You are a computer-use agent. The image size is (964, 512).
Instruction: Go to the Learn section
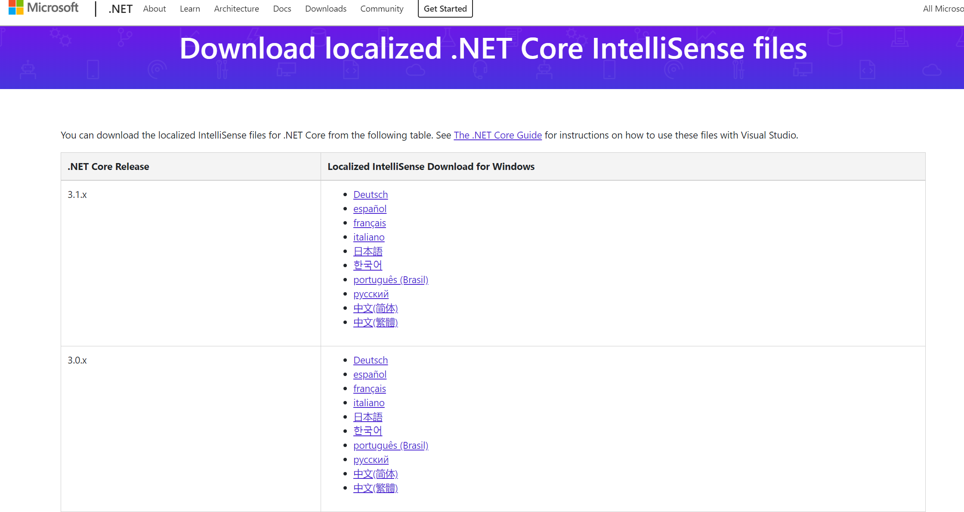click(x=190, y=9)
